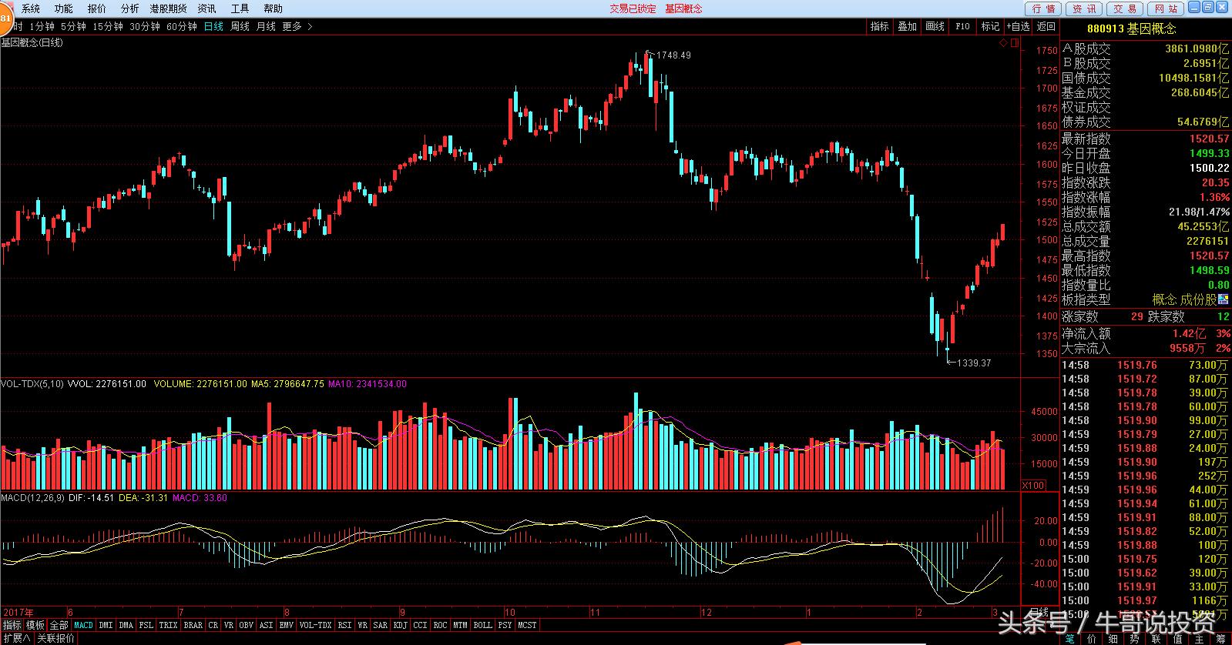Click the rectangle icon beside the diamond

pyautogui.click(x=1015, y=43)
